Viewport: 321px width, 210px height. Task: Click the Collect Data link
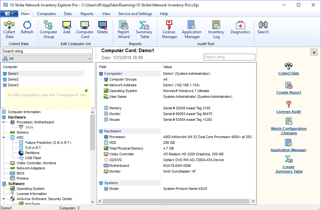[288, 73]
